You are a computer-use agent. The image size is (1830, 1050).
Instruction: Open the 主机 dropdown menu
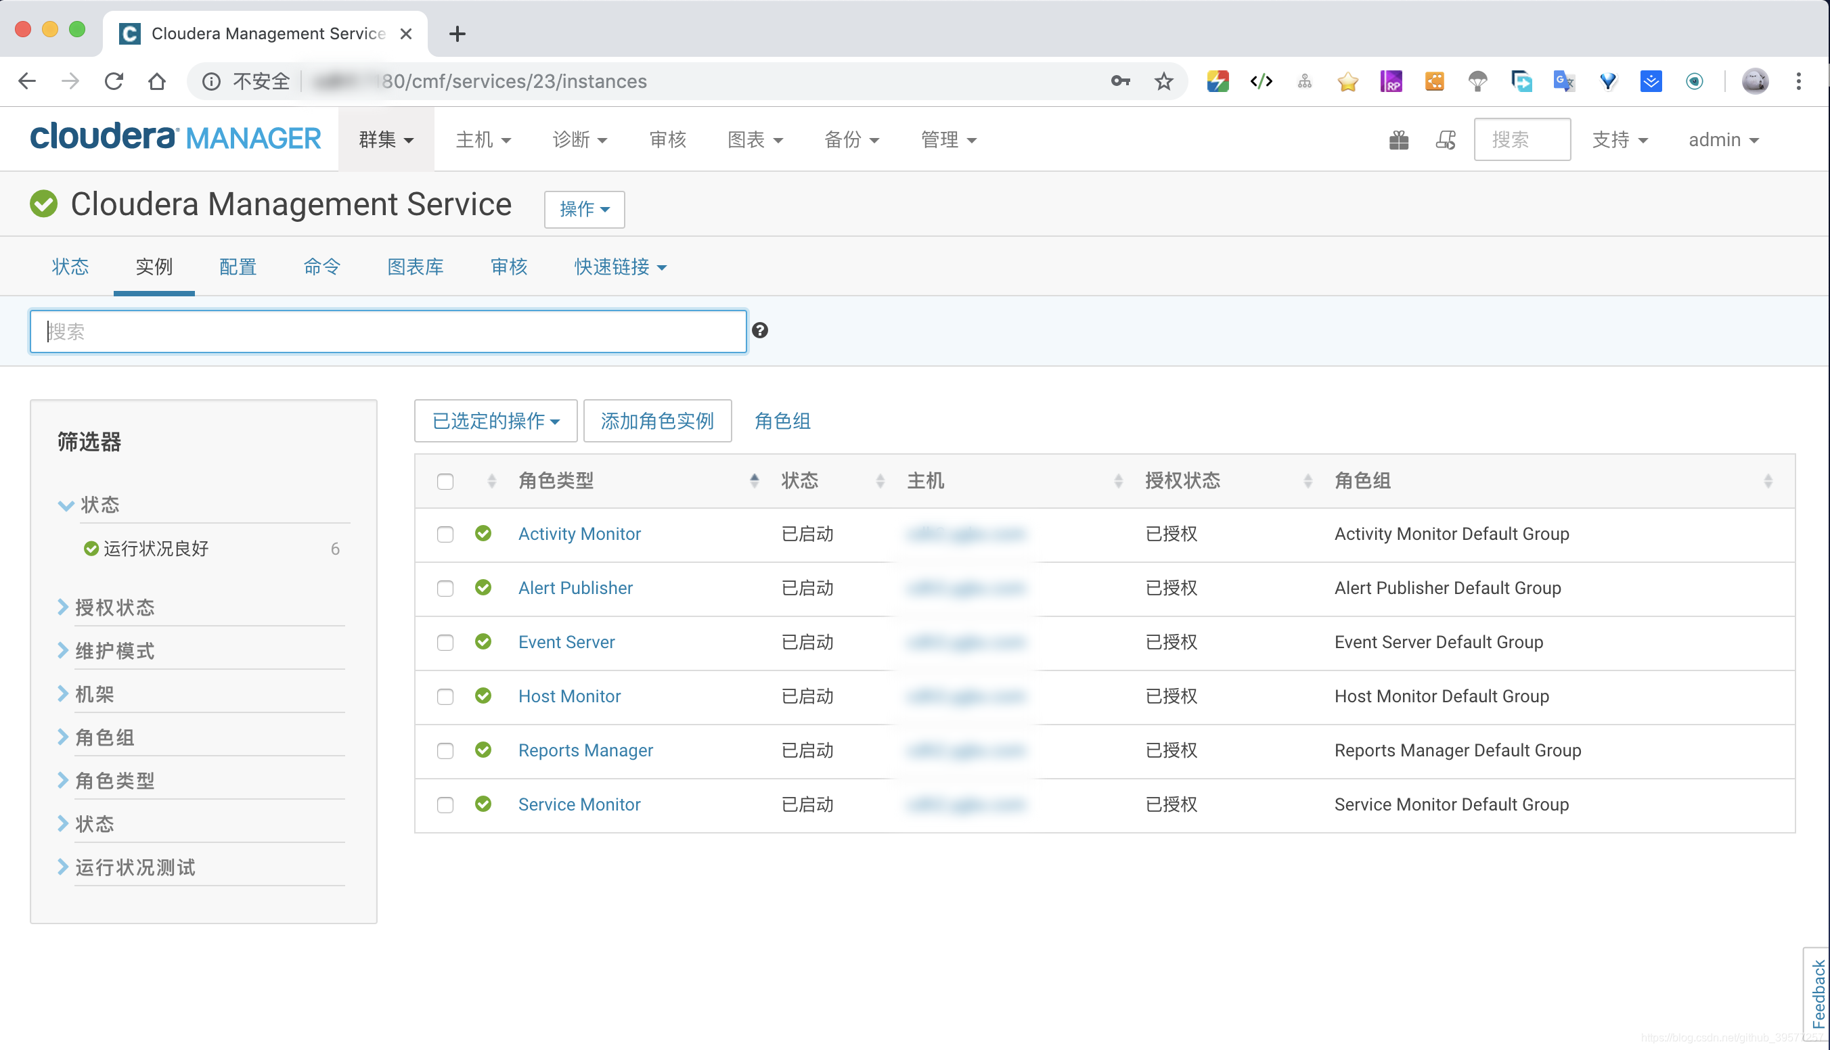(x=483, y=140)
